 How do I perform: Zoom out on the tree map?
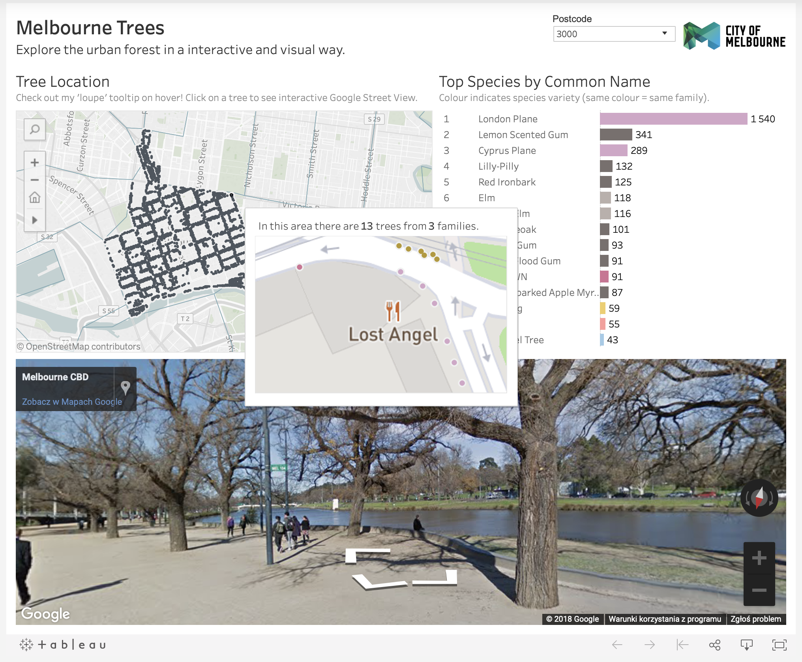click(x=35, y=180)
